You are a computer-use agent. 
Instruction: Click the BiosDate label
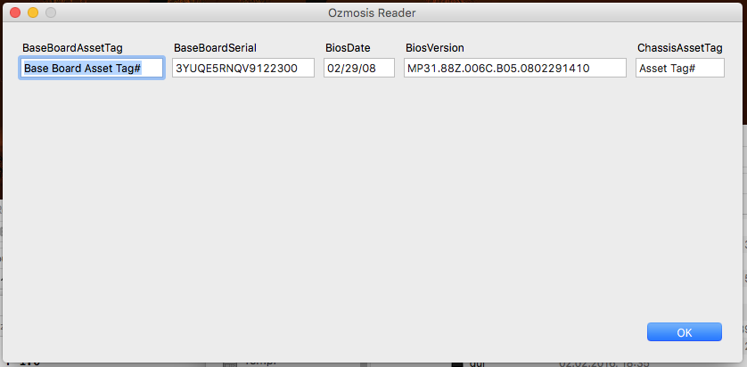347,48
